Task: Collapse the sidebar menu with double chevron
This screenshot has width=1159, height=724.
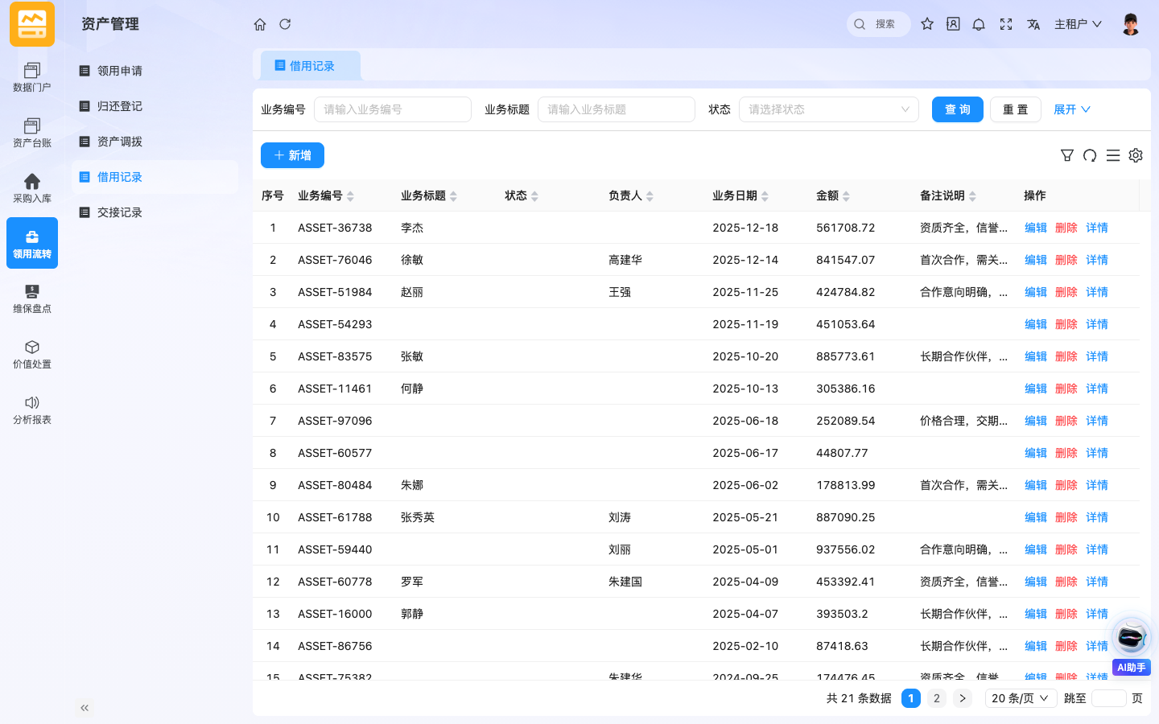Action: (x=85, y=708)
